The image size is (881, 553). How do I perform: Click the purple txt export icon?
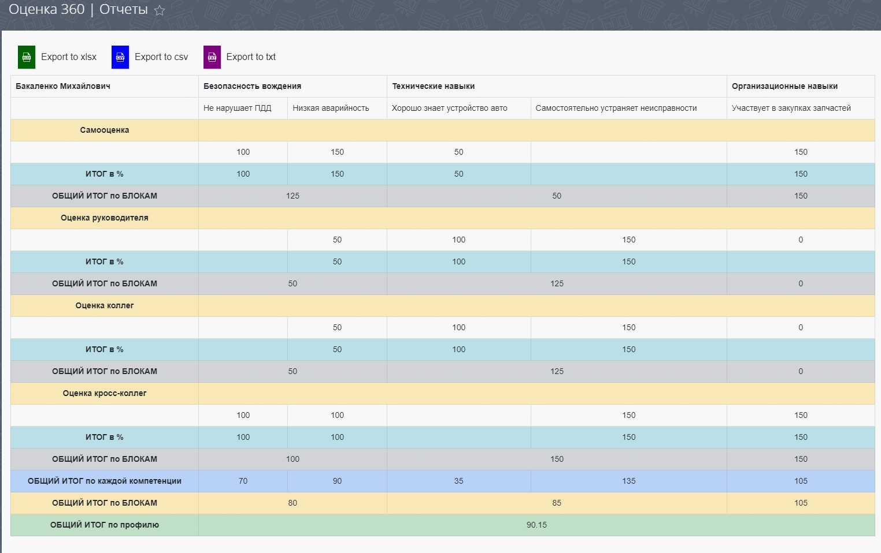(212, 57)
